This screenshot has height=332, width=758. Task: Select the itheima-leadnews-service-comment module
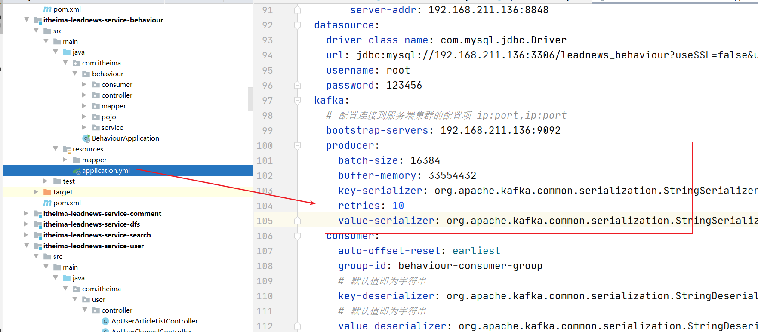point(102,214)
